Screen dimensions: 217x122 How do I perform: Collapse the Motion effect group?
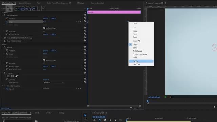click(2, 47)
